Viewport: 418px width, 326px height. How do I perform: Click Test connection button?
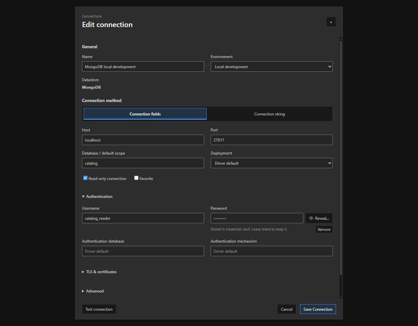[99, 309]
